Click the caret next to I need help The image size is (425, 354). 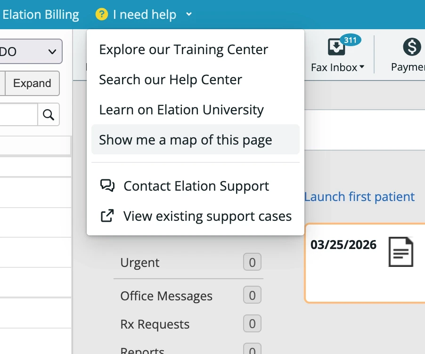point(188,15)
